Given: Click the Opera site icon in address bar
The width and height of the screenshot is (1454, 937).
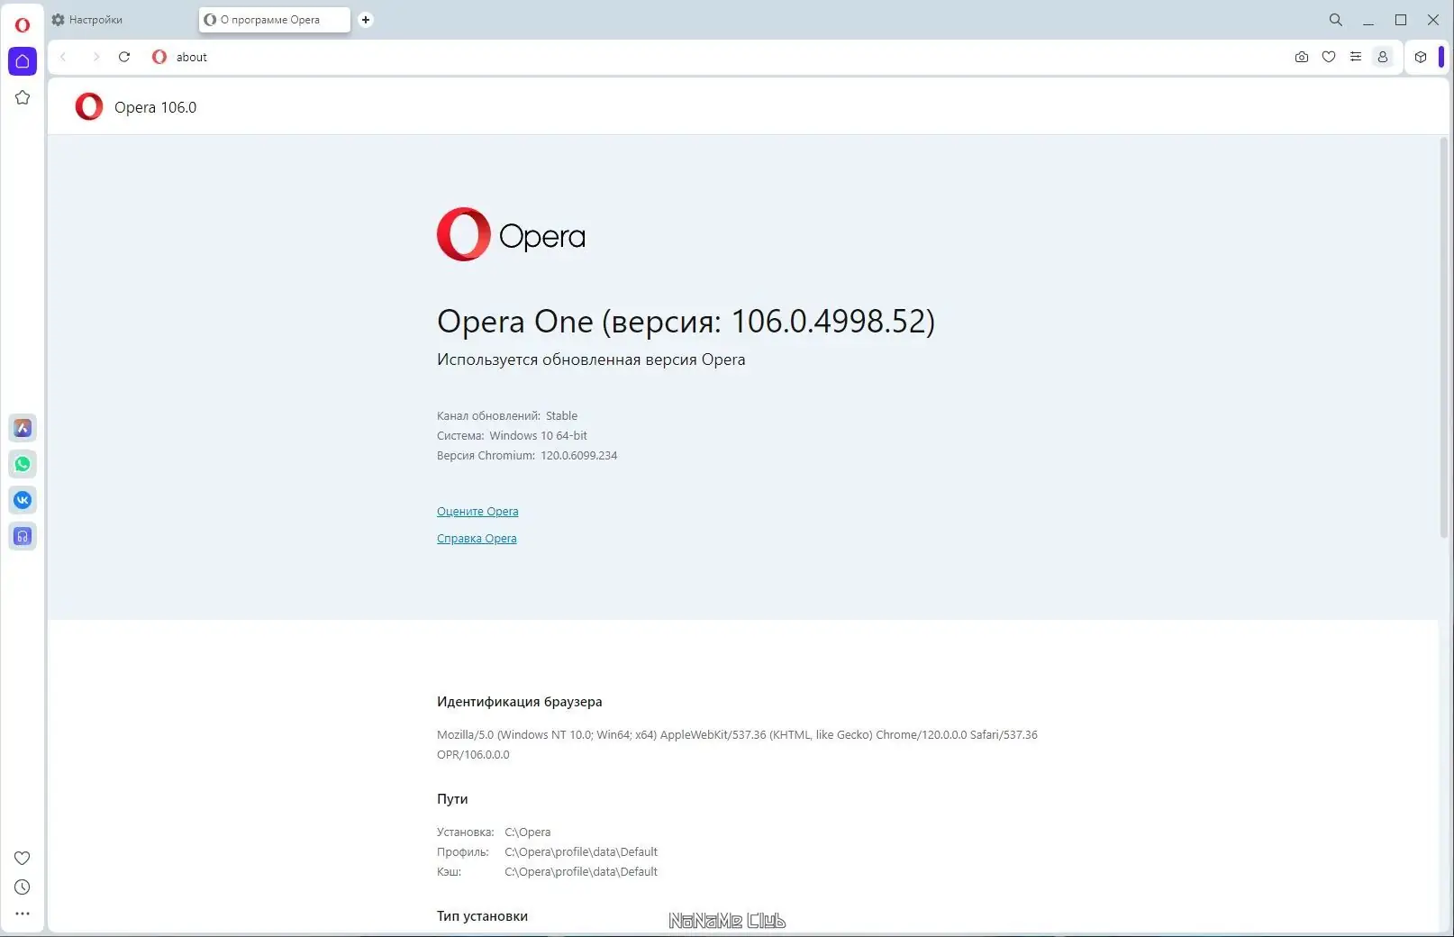Looking at the screenshot, I should [x=159, y=57].
